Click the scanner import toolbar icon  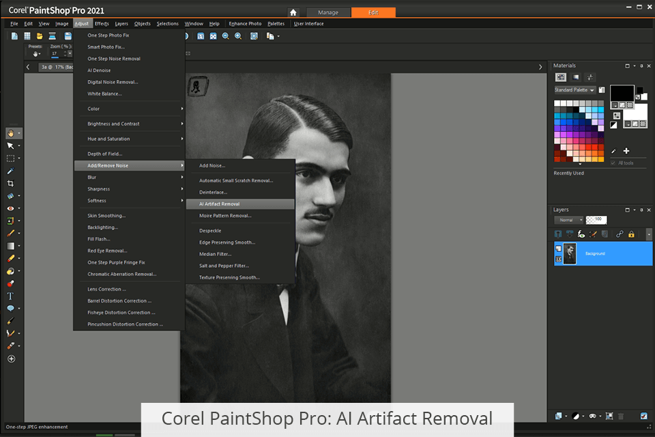(53, 36)
